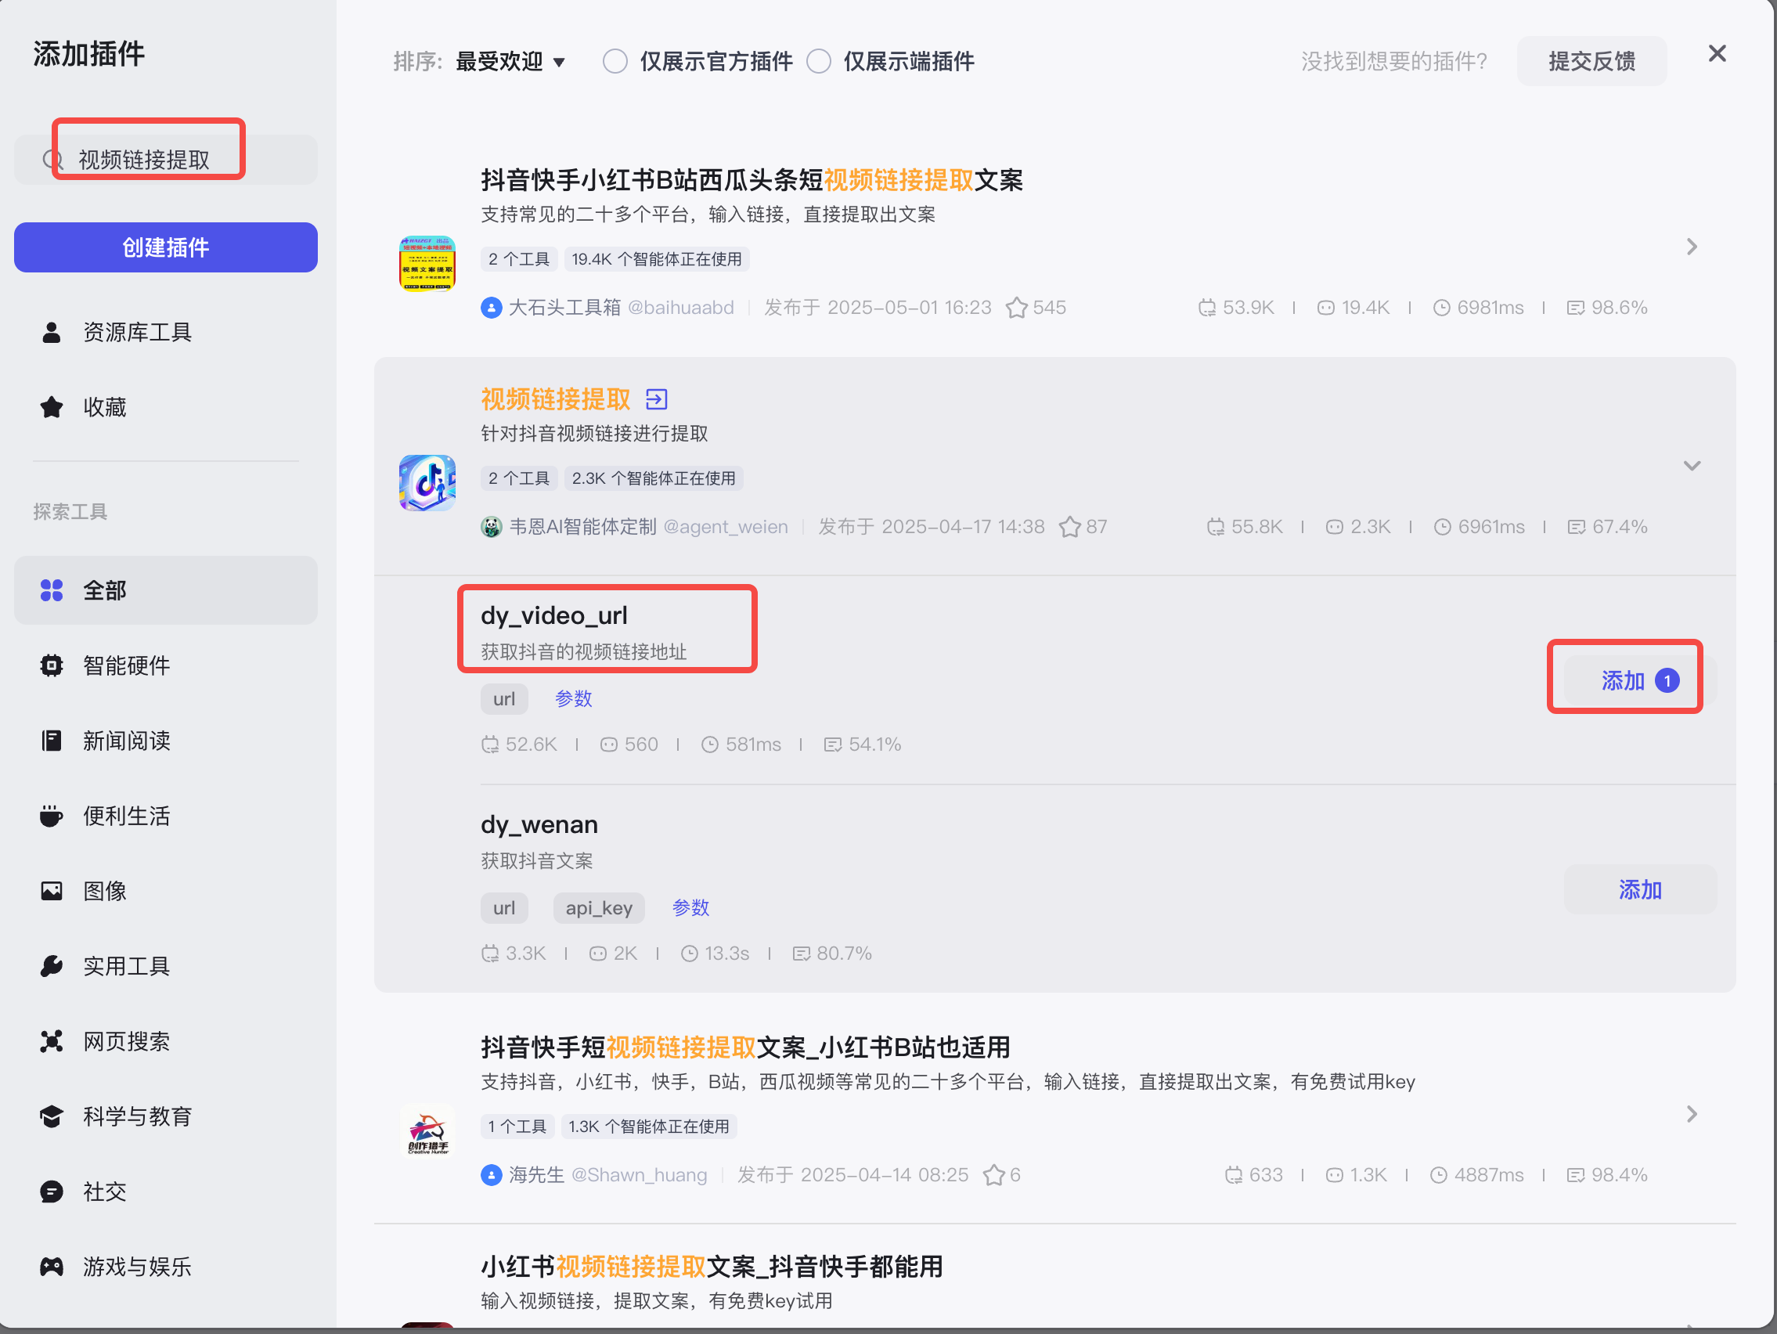Click the 560 bot usage icon
The width and height of the screenshot is (1777, 1334).
[609, 745]
